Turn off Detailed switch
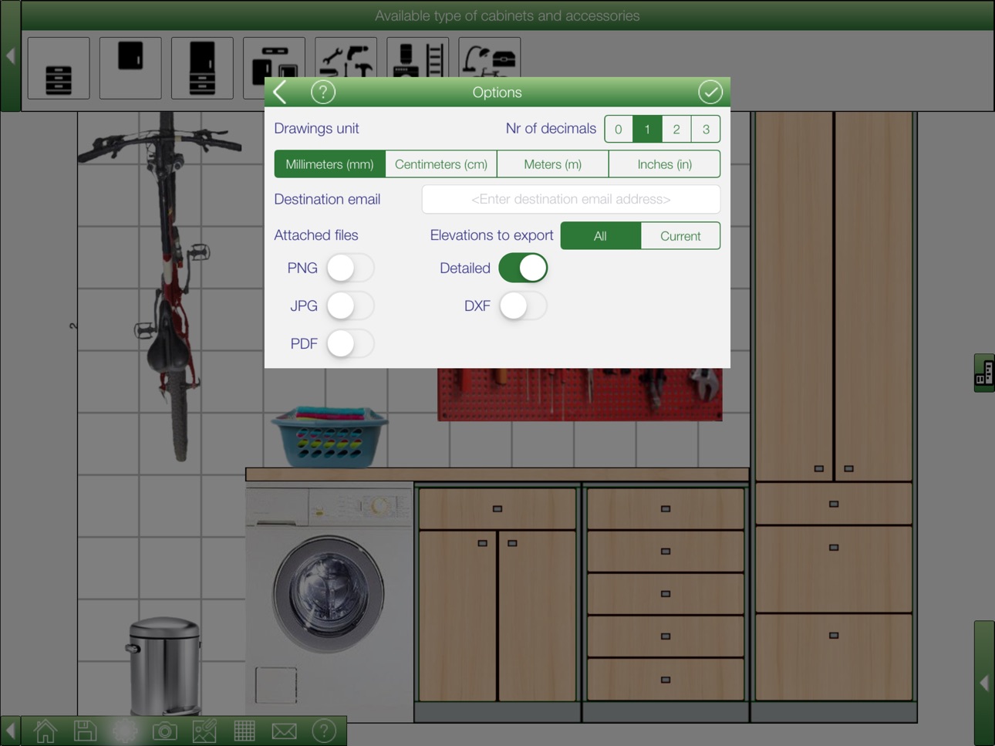Image resolution: width=995 pixels, height=746 pixels. pos(523,268)
